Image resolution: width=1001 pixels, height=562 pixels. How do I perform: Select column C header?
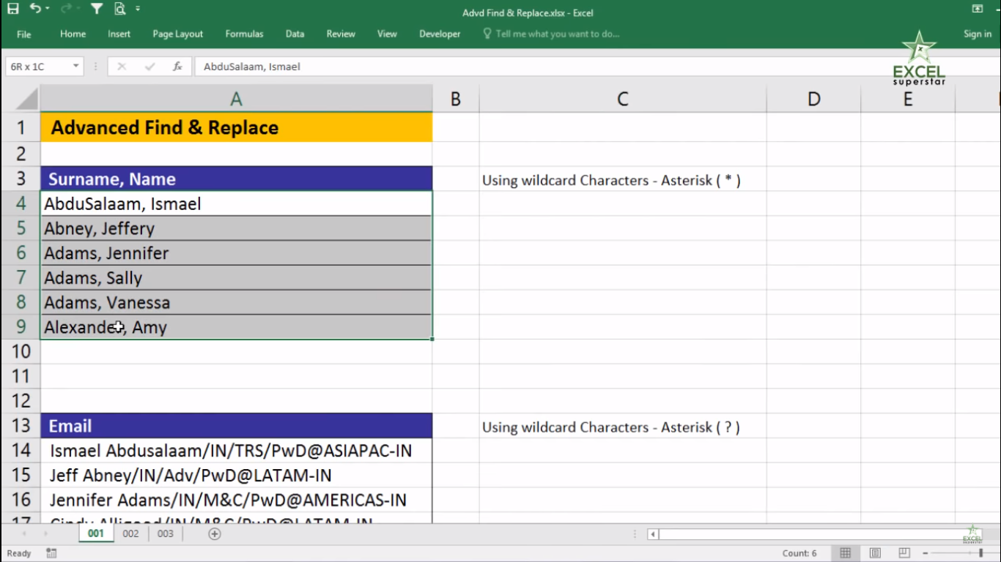(x=623, y=99)
